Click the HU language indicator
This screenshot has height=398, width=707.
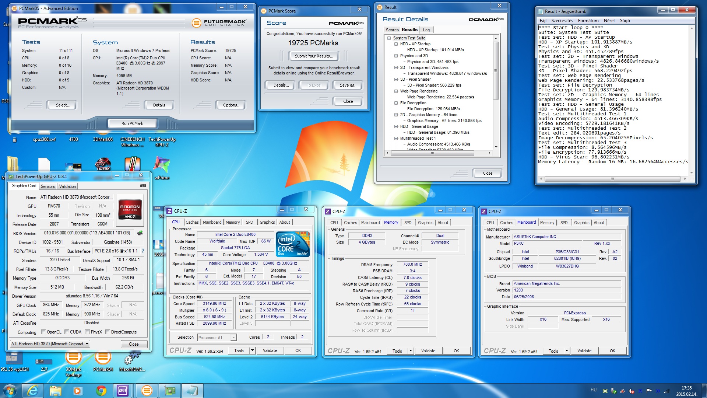[593, 390]
